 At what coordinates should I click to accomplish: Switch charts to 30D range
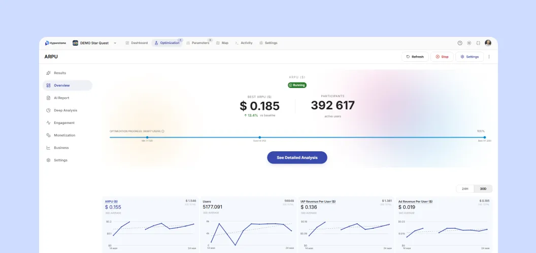[483, 189]
